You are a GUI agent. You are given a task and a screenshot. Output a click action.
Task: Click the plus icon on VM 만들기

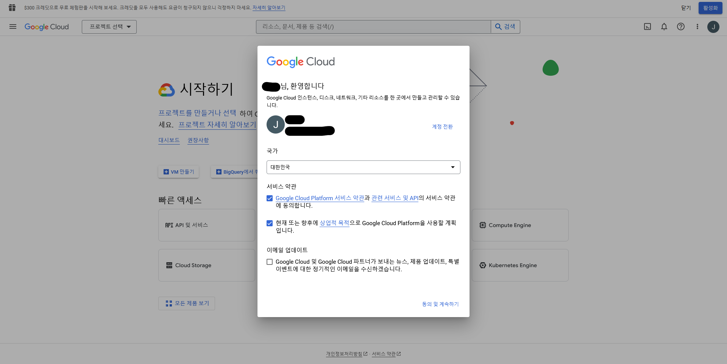click(166, 172)
